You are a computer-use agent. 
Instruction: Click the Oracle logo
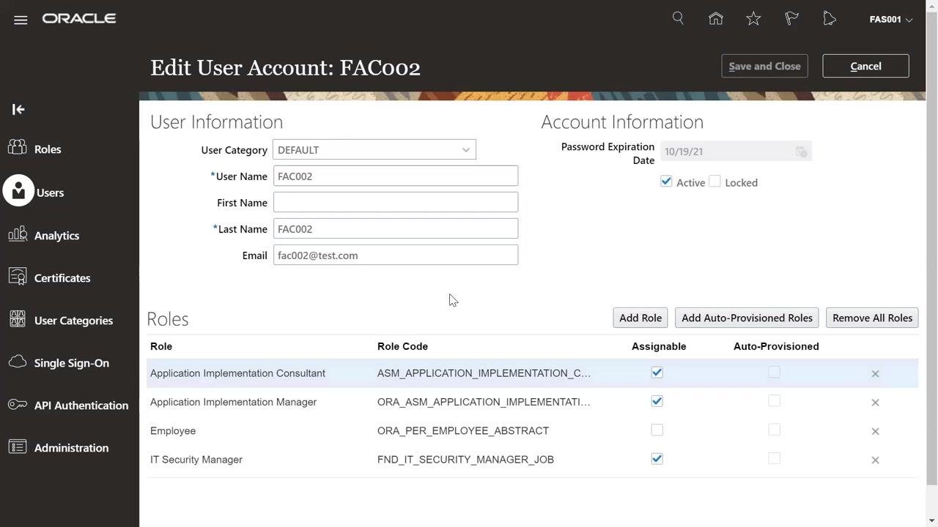[79, 18]
